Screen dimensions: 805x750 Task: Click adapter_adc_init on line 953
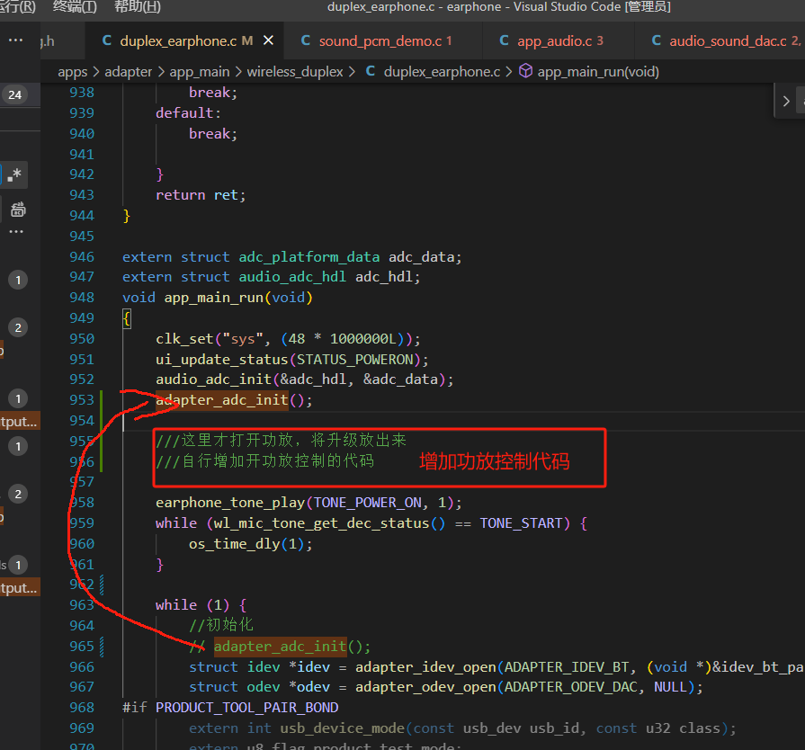click(222, 400)
